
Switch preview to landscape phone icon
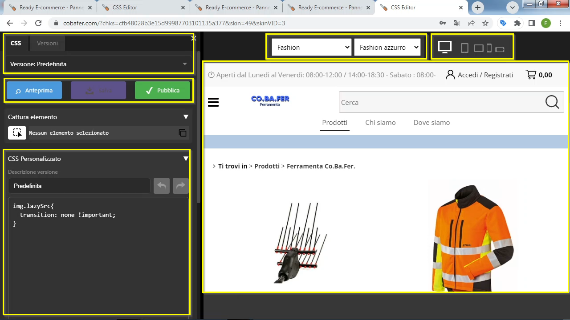500,49
